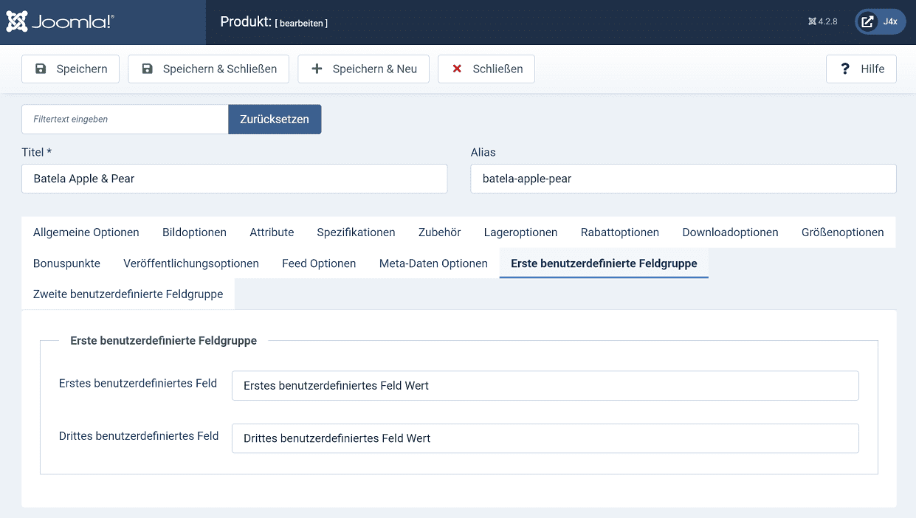Click the red X icon on Schließen
Viewport: 916px width, 518px height.
(457, 69)
